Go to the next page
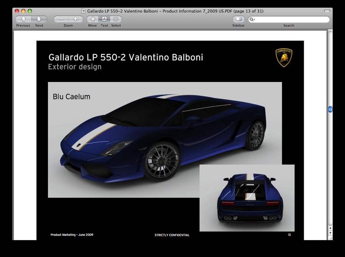The width and height of the screenshot is (345, 257). click(x=39, y=19)
